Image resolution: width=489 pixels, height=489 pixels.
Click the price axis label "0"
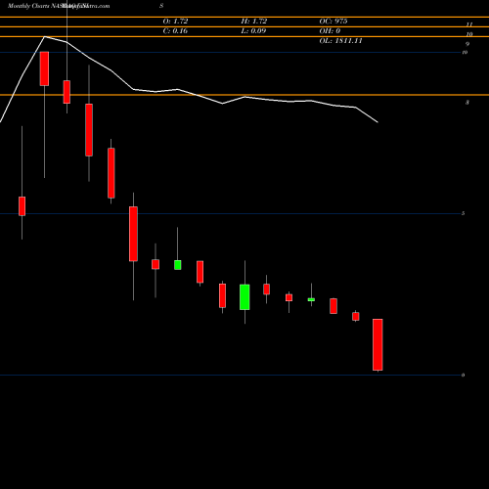[x=463, y=375]
